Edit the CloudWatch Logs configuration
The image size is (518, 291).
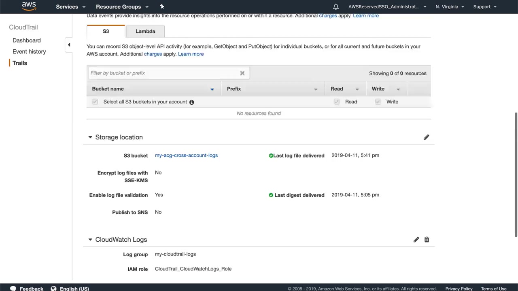point(416,240)
